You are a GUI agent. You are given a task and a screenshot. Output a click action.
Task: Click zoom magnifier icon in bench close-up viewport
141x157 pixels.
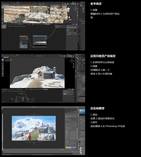pos(77,12)
